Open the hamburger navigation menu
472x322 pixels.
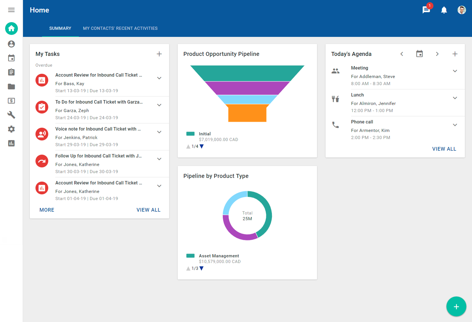(11, 10)
